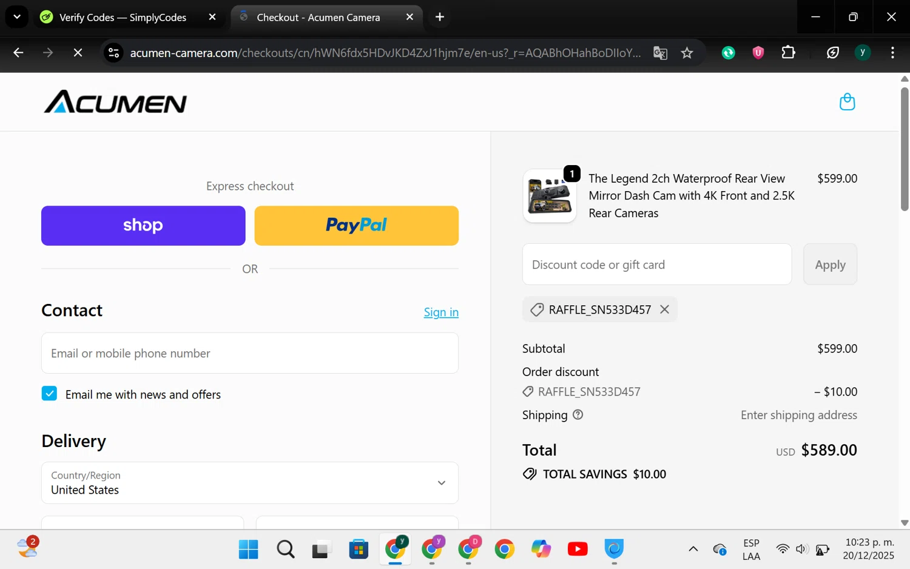Close the Verify Codes SimplyCodes tab
910x569 pixels.
coord(212,17)
